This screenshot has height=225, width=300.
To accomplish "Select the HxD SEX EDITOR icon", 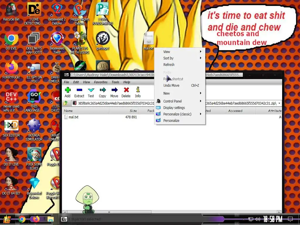I will point(11,128).
